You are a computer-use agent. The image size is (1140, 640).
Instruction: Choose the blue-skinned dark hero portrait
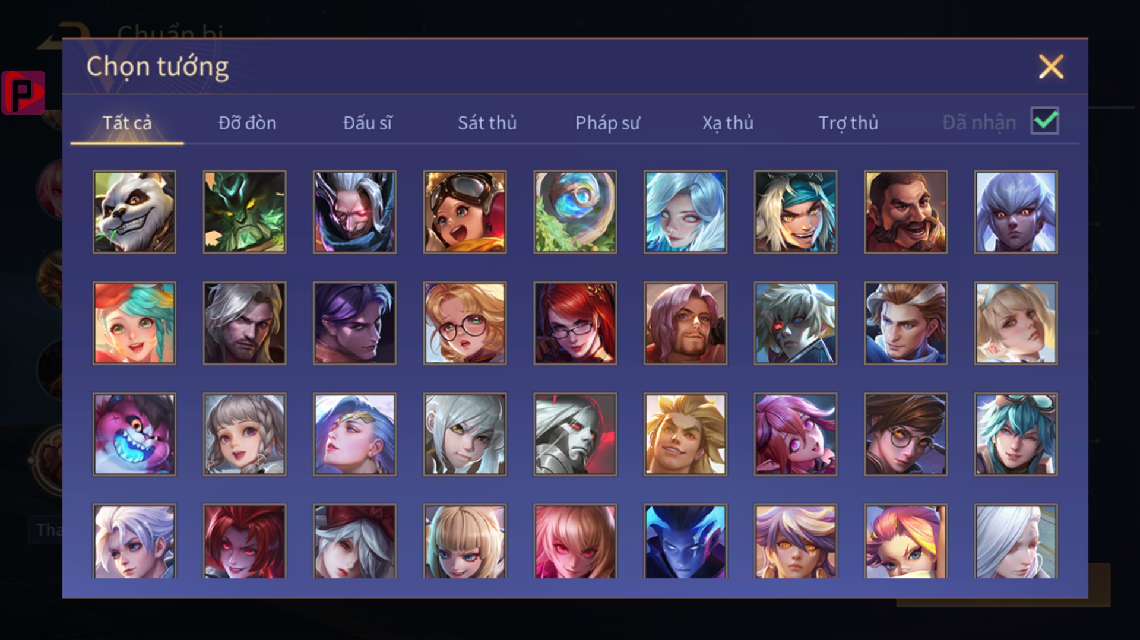[686, 541]
